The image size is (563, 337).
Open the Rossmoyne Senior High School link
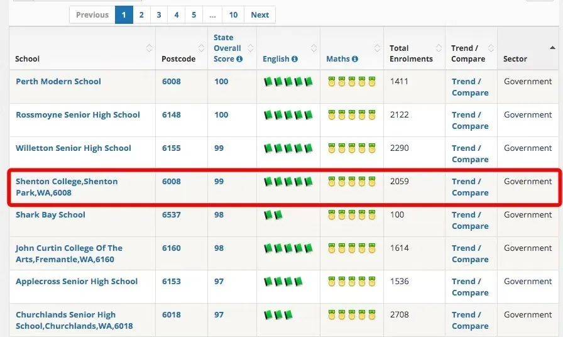coord(78,115)
